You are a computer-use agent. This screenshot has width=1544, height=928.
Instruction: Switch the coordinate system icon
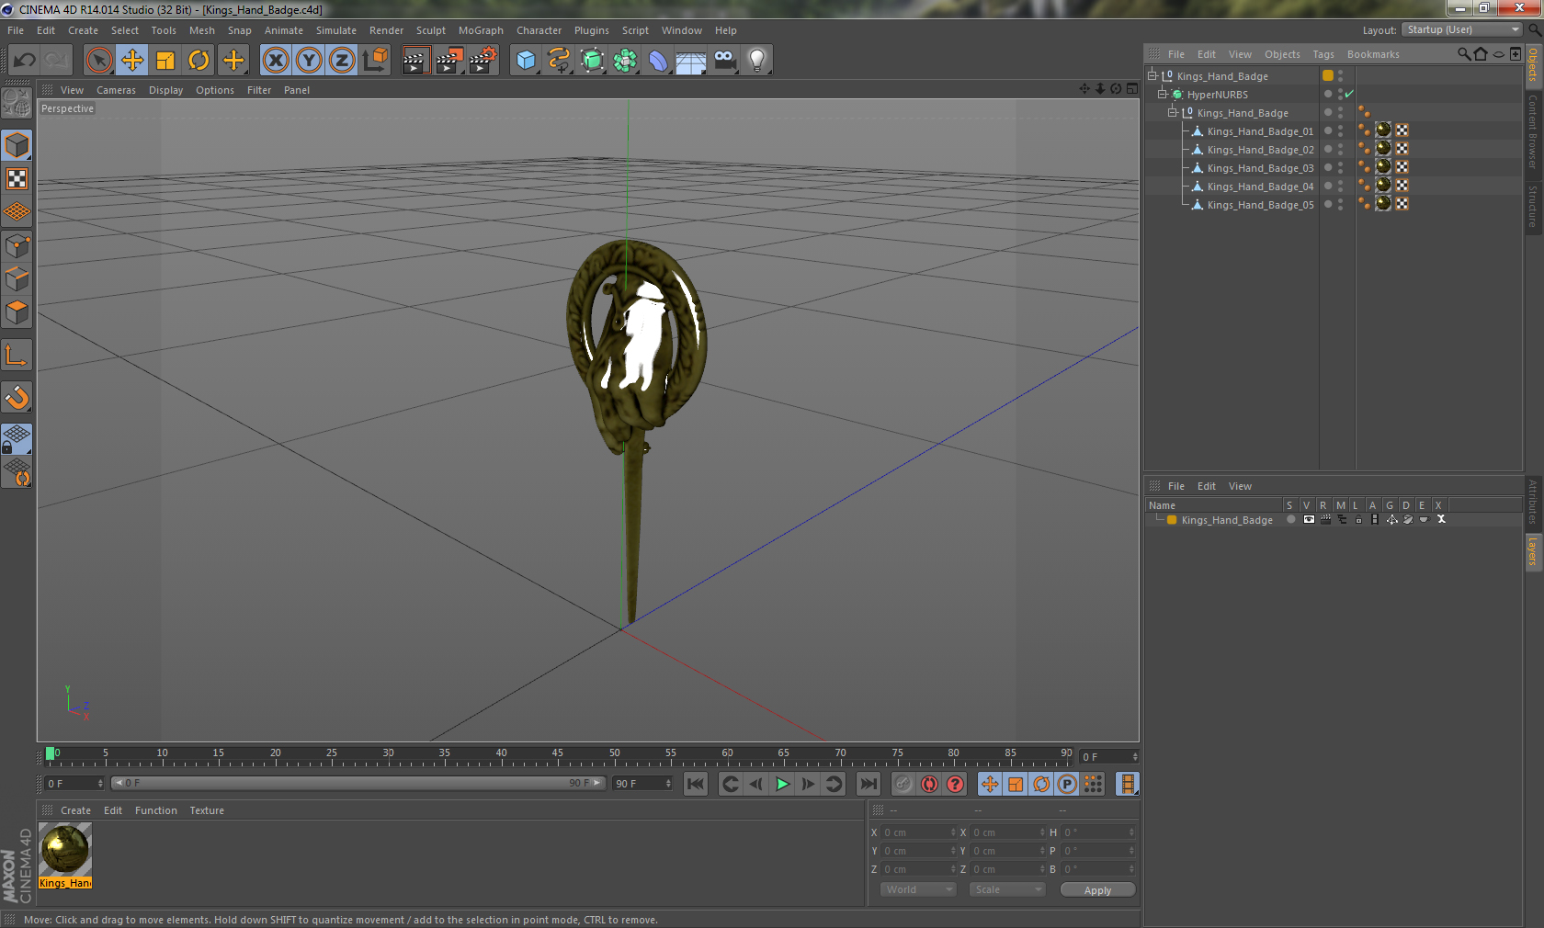pyautogui.click(x=375, y=61)
